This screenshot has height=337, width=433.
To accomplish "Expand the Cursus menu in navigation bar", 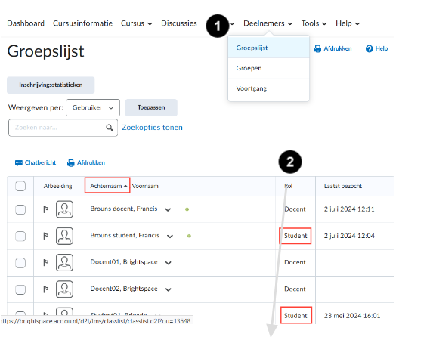I will [137, 23].
